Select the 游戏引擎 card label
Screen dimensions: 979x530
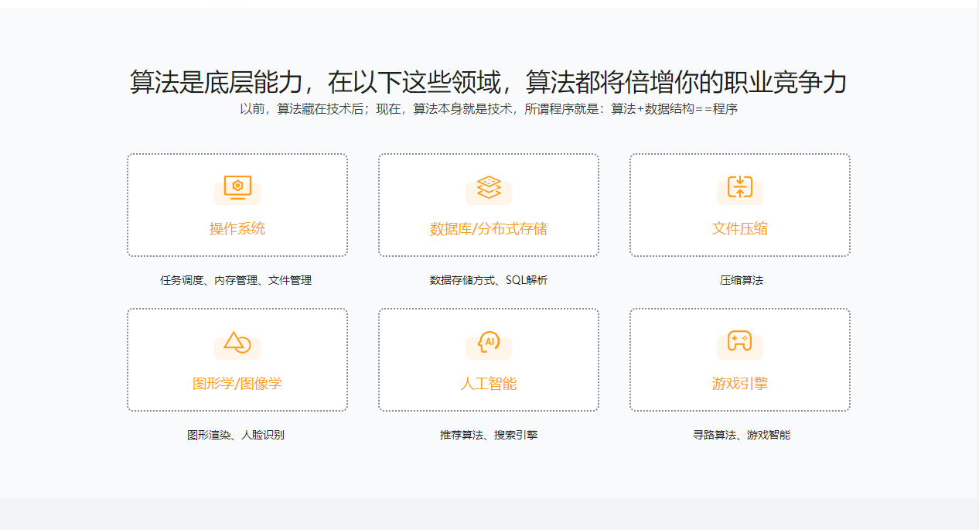[x=740, y=384]
